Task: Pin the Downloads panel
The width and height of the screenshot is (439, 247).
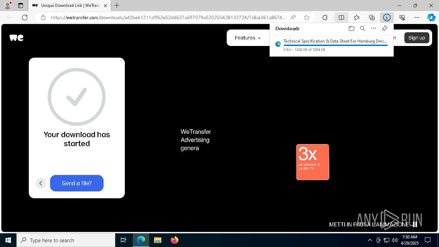Action: click(385, 28)
